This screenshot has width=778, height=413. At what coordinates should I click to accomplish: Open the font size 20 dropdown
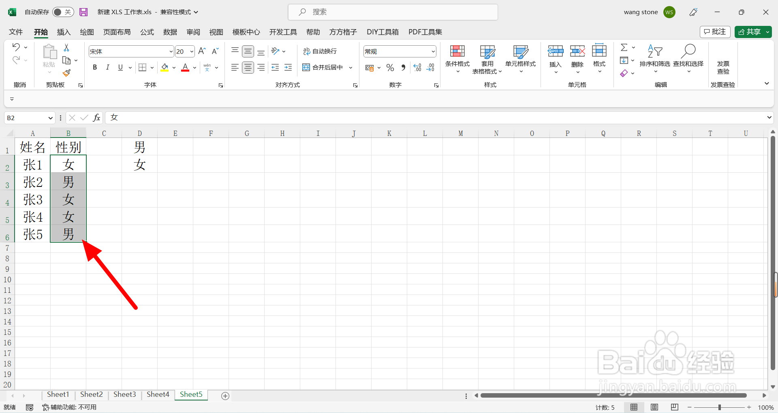pos(191,51)
